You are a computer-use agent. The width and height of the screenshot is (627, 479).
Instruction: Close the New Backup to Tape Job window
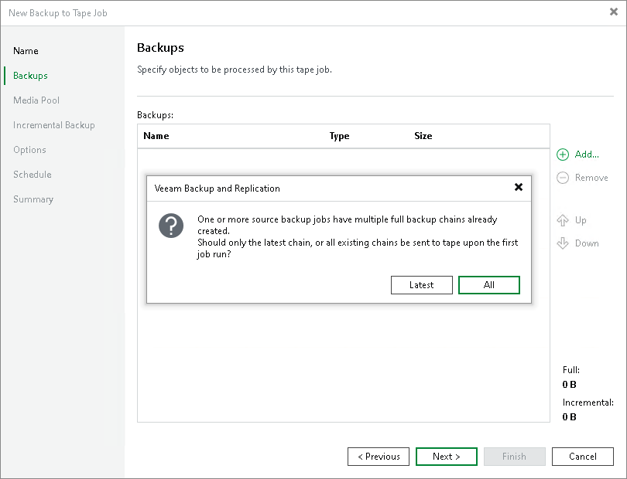pos(614,12)
